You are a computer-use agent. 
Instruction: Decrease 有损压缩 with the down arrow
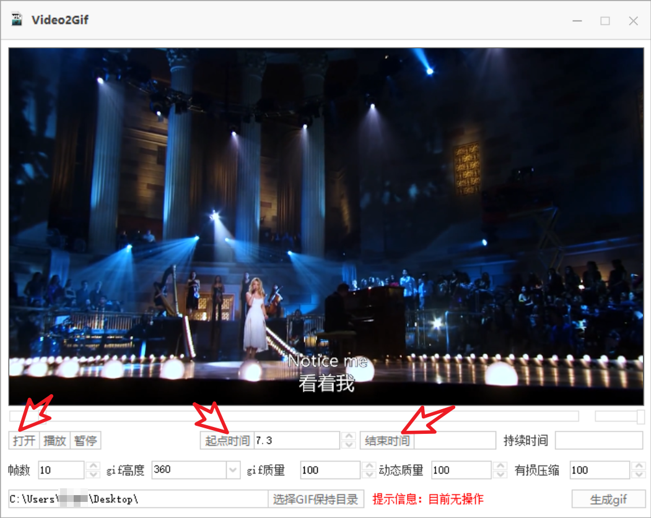pos(639,475)
